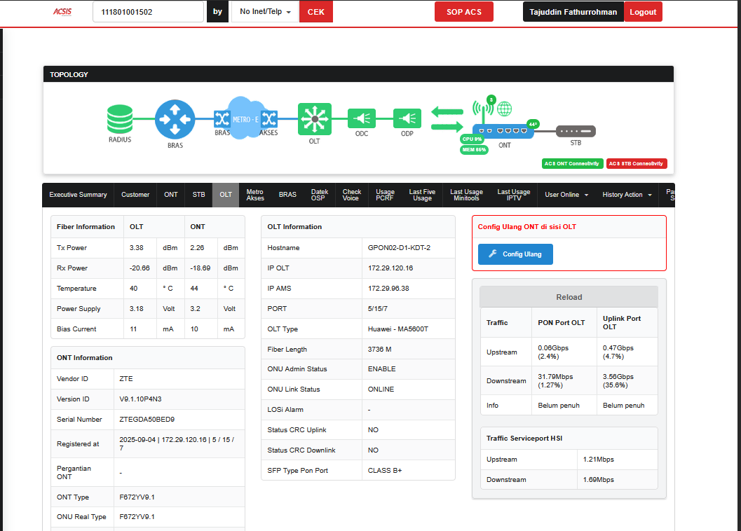Image resolution: width=741 pixels, height=531 pixels.
Task: Select the hostname value GPON02-D1-KDT-2
Action: [399, 247]
